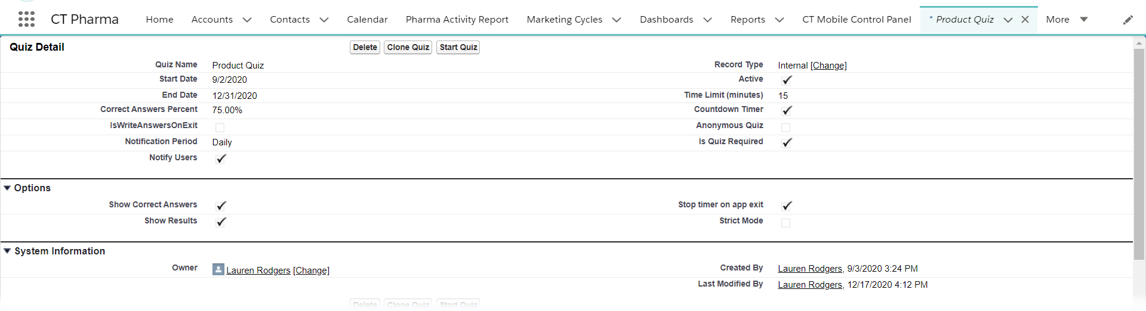Open the Pharma Activity Report tab
Image resolution: width=1146 pixels, height=311 pixels.
click(x=457, y=20)
